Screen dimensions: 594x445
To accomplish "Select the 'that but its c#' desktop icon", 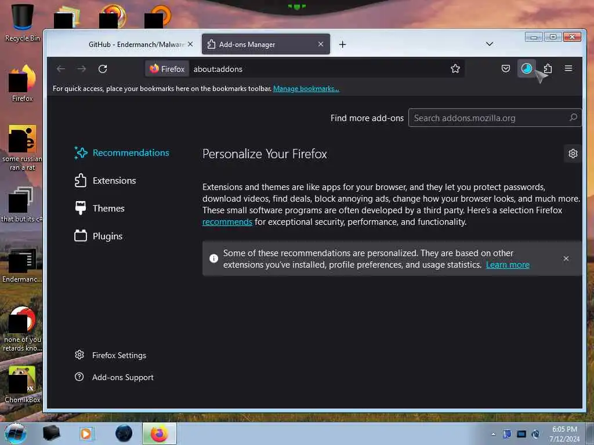I will click(x=23, y=205).
